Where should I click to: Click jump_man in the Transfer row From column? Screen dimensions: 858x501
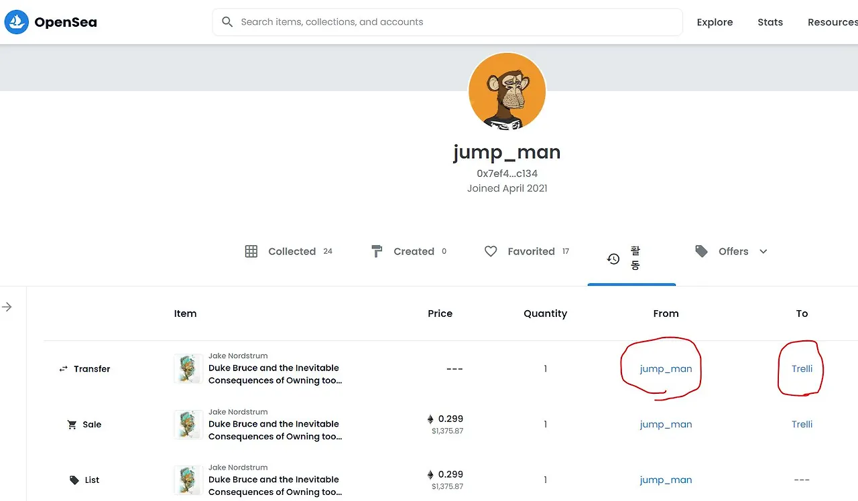pyautogui.click(x=666, y=369)
